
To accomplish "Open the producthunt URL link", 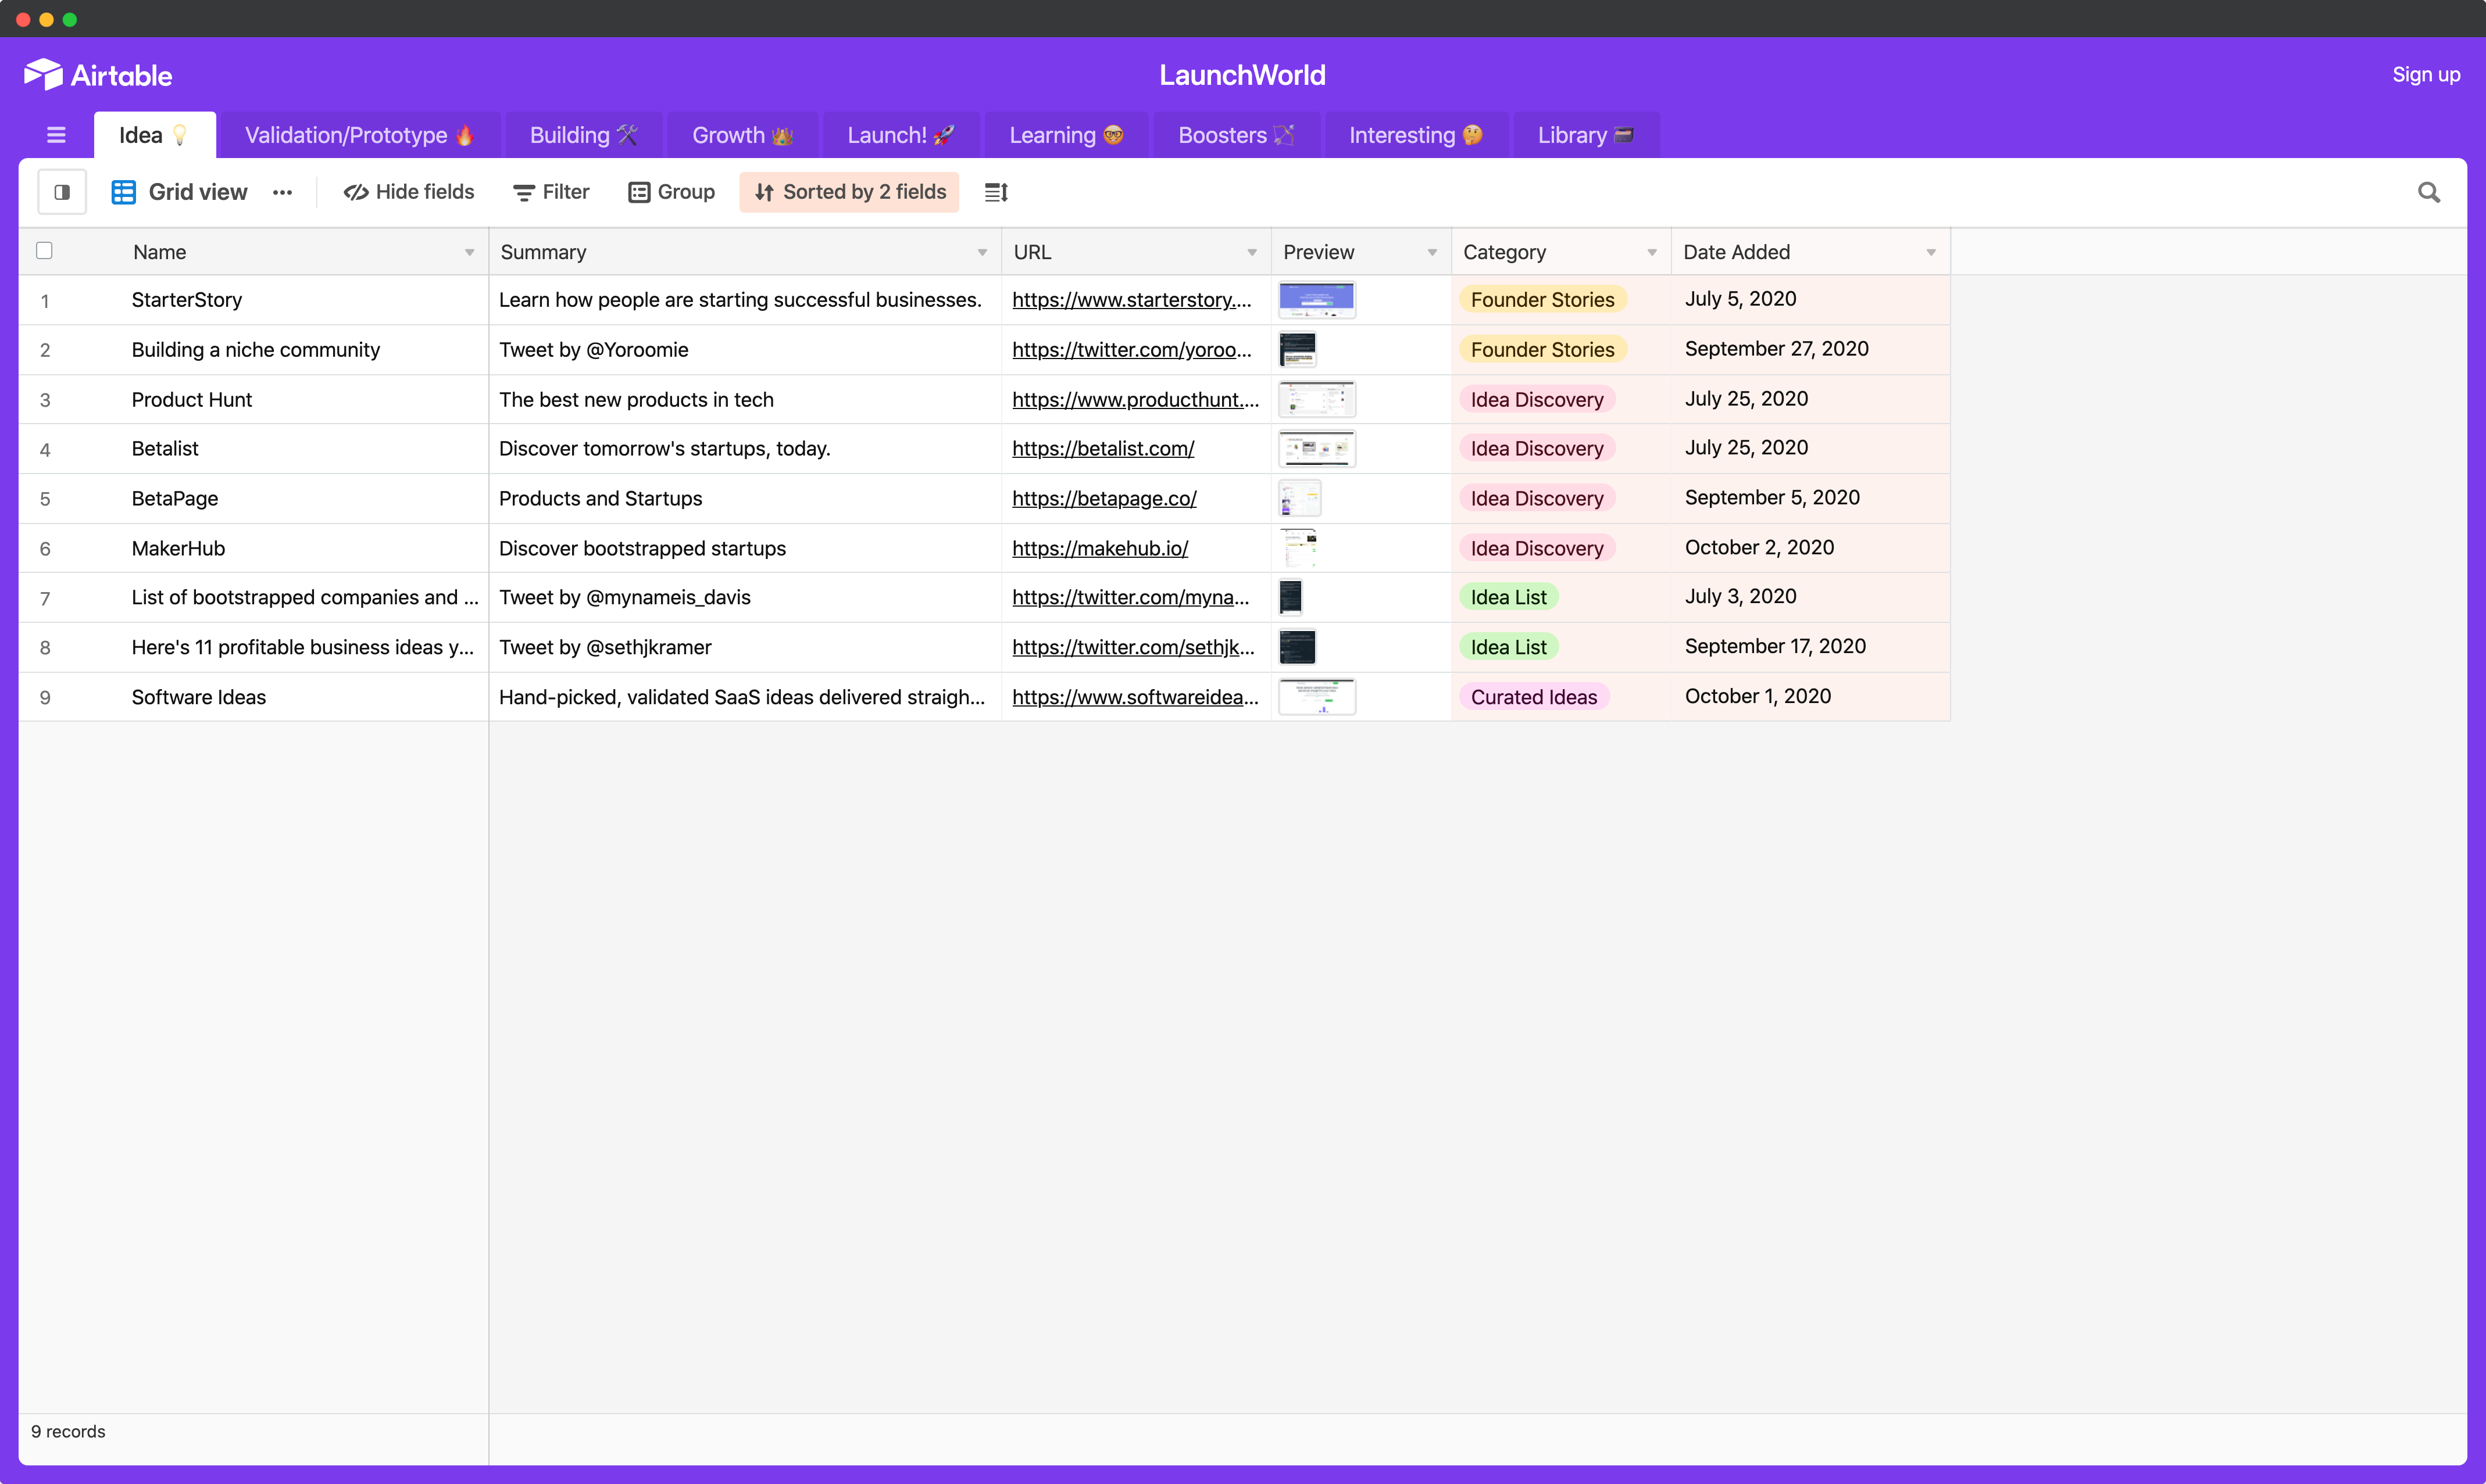I will [x=1135, y=400].
